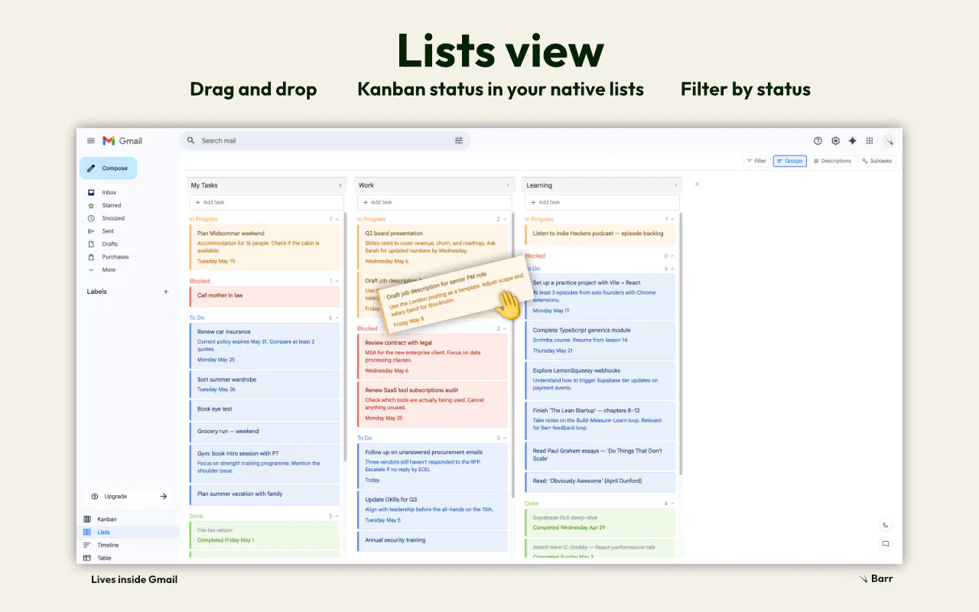
Task: Open 'Annual security training' task card
Action: [432, 541]
